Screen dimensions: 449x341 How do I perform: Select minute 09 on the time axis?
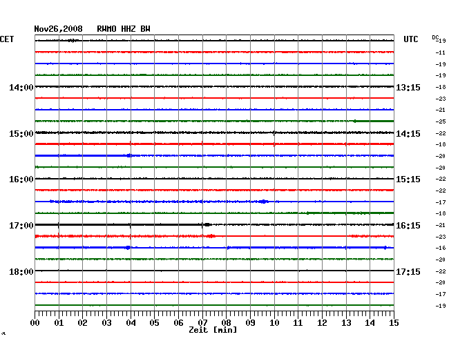[250, 323]
